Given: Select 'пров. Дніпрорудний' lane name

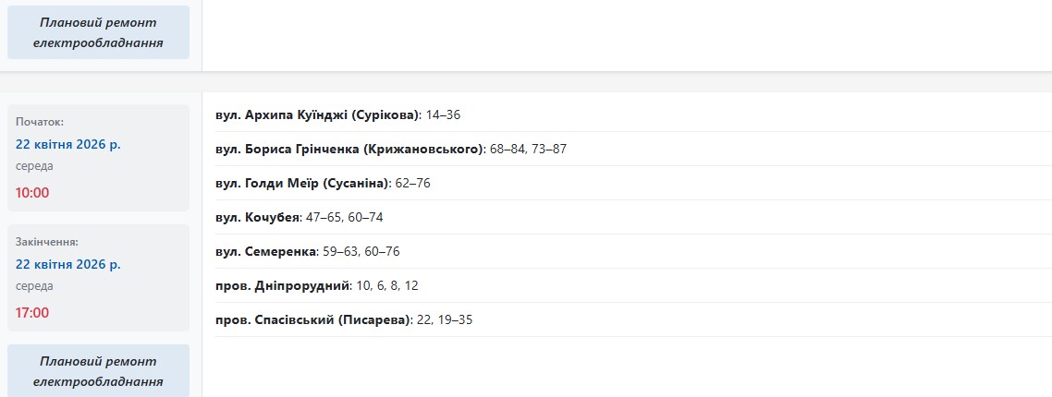Looking at the screenshot, I should click(283, 285).
